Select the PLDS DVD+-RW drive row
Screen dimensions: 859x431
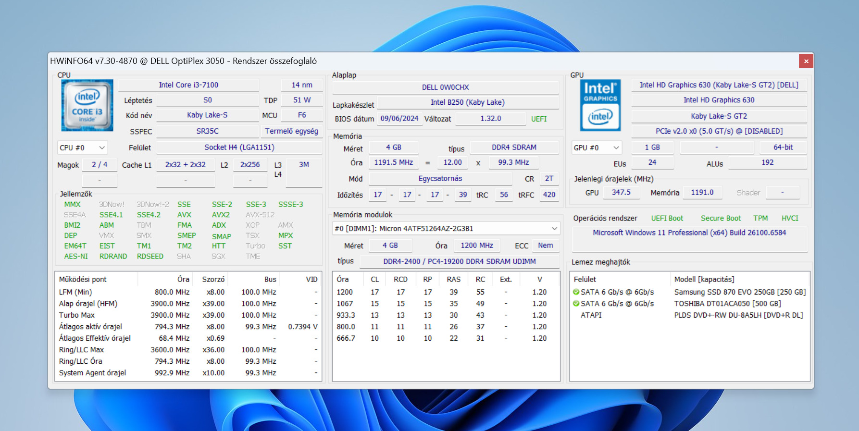click(x=738, y=315)
